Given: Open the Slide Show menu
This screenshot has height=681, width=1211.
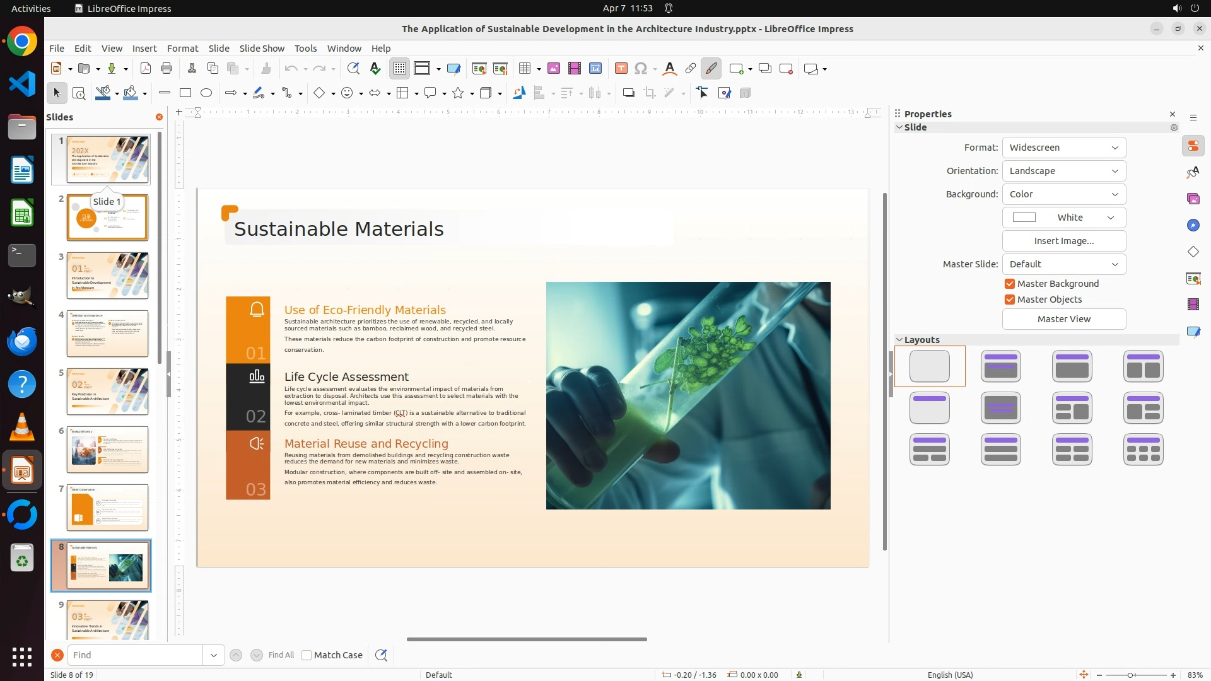Looking at the screenshot, I should [x=262, y=49].
